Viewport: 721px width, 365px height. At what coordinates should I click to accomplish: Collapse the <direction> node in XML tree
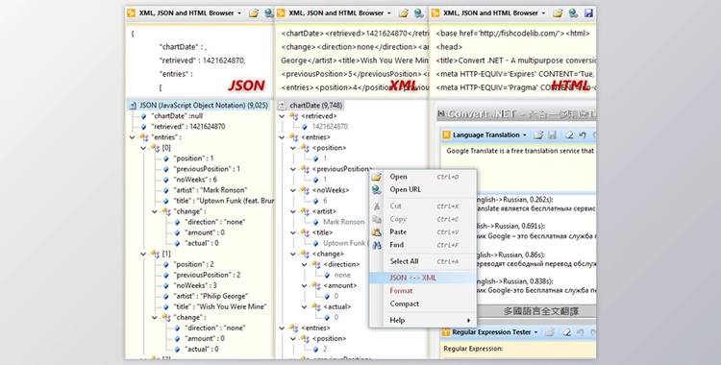(x=304, y=265)
